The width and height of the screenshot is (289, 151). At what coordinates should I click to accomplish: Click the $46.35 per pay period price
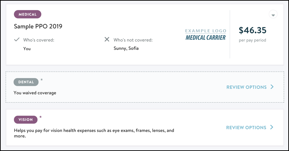(253, 30)
